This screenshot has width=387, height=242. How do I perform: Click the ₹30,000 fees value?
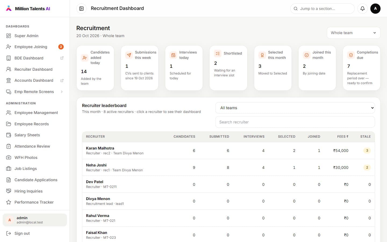point(341,168)
